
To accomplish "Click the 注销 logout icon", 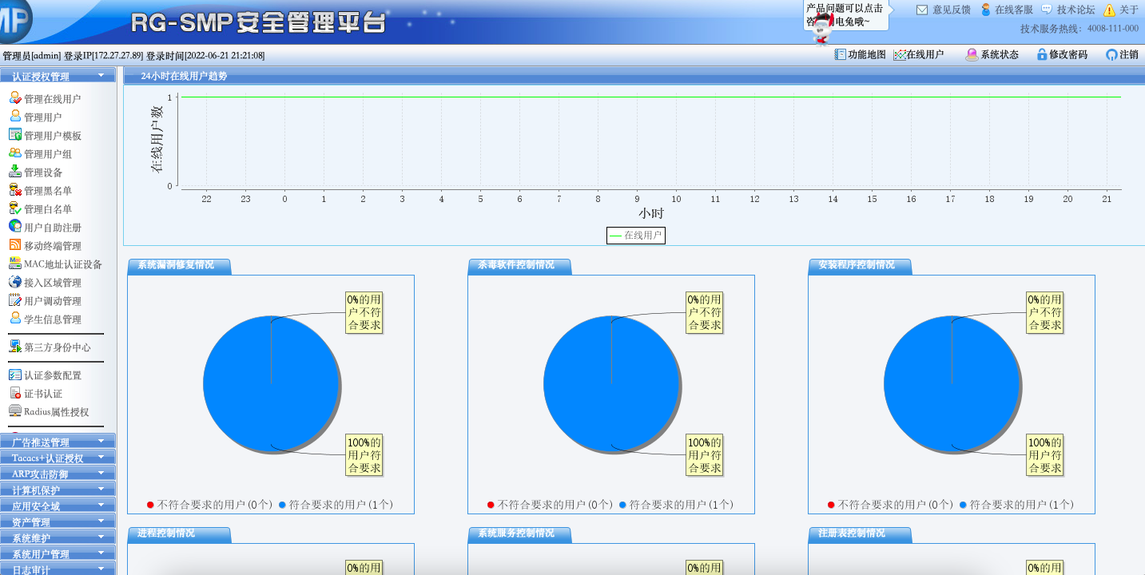I will coord(1111,54).
